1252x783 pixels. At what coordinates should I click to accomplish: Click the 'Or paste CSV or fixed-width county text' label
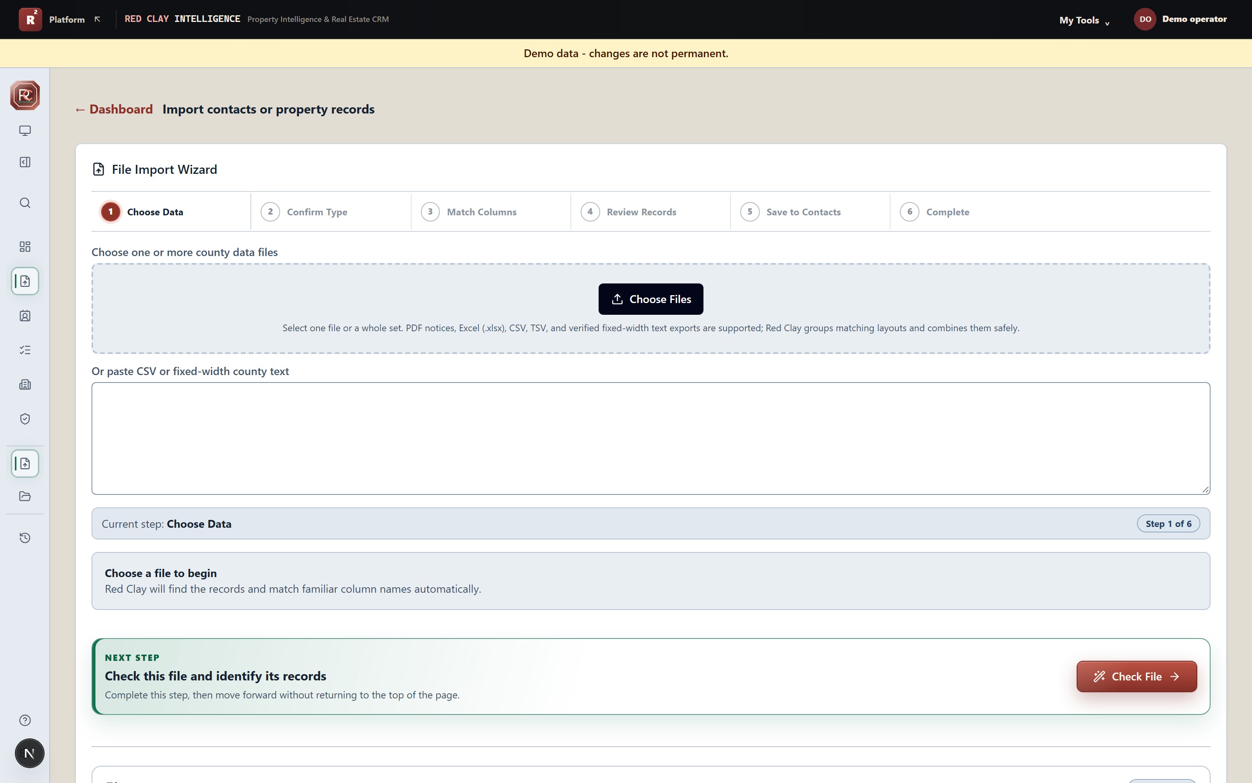coord(191,371)
